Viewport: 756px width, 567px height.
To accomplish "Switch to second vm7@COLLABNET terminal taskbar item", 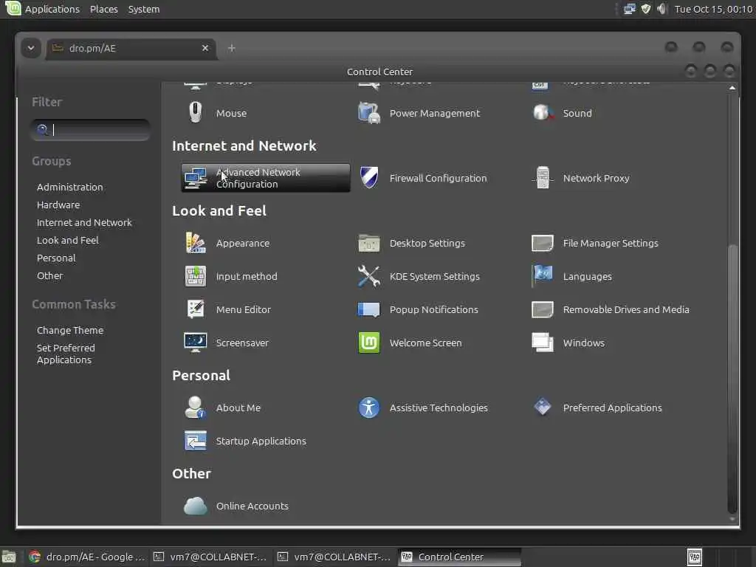I will click(334, 557).
